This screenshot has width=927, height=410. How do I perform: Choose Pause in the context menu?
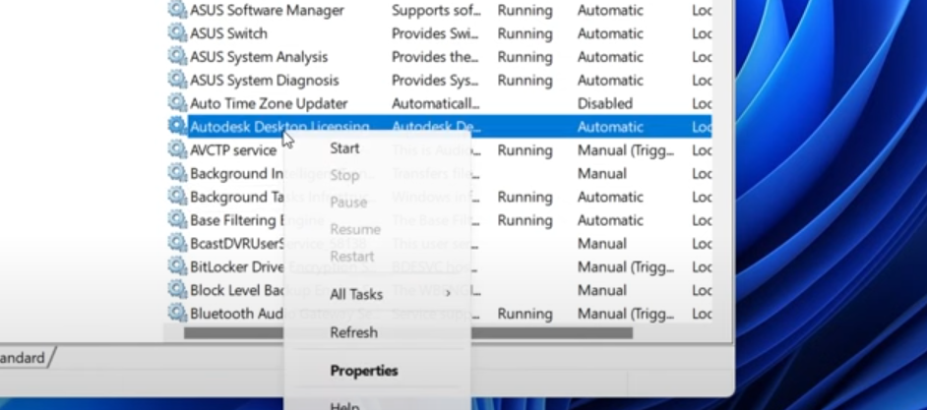(348, 202)
